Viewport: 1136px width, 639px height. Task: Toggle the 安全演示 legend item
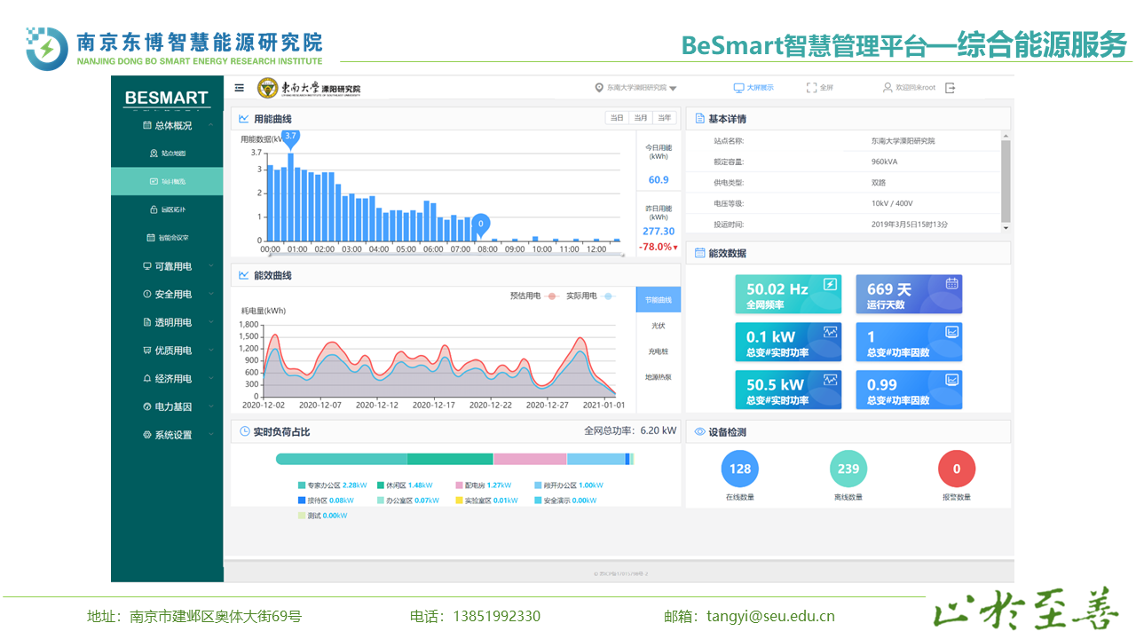(566, 501)
